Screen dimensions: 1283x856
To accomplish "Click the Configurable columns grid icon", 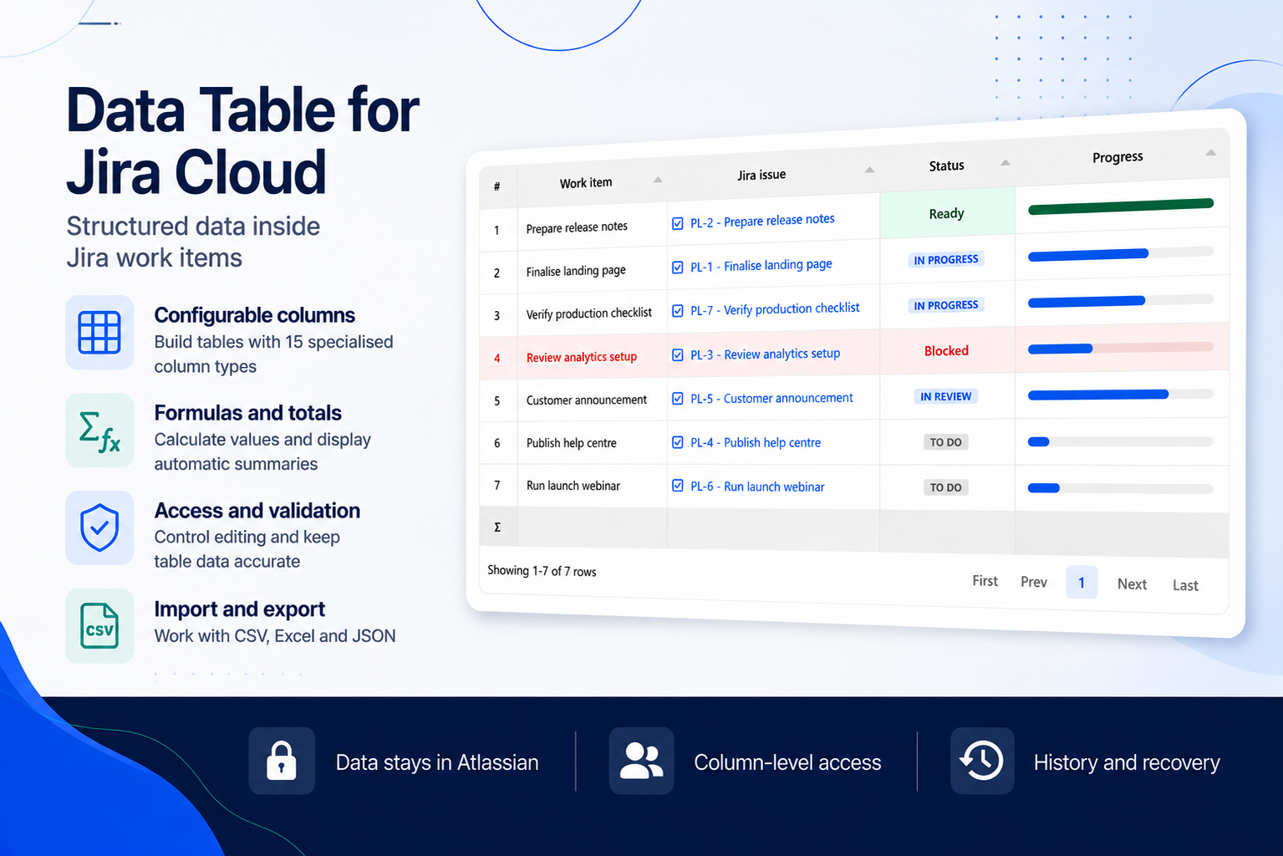I will (99, 332).
